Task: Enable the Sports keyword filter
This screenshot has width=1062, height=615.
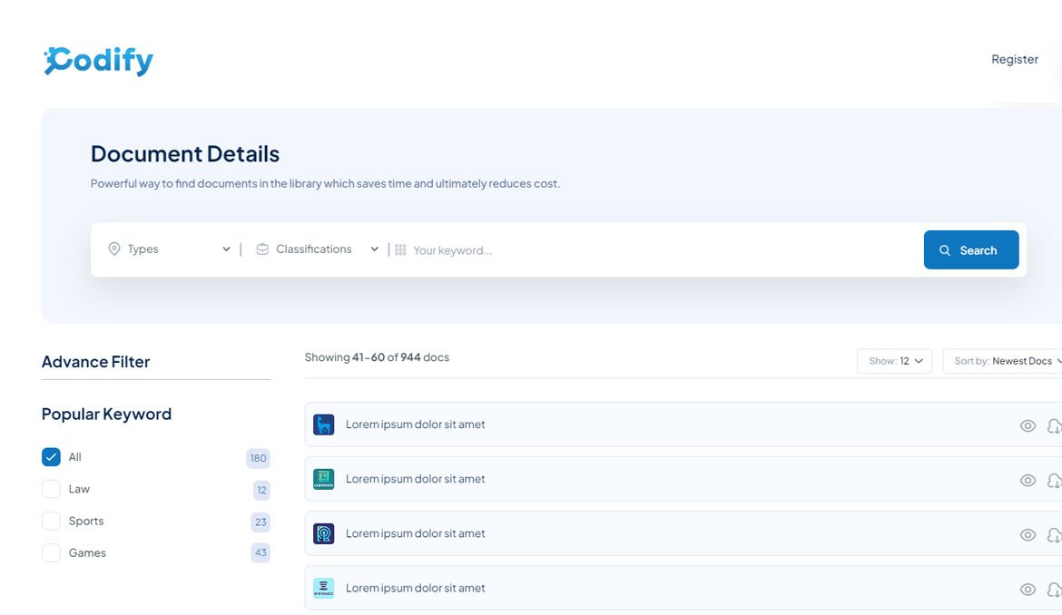Action: [x=51, y=521]
